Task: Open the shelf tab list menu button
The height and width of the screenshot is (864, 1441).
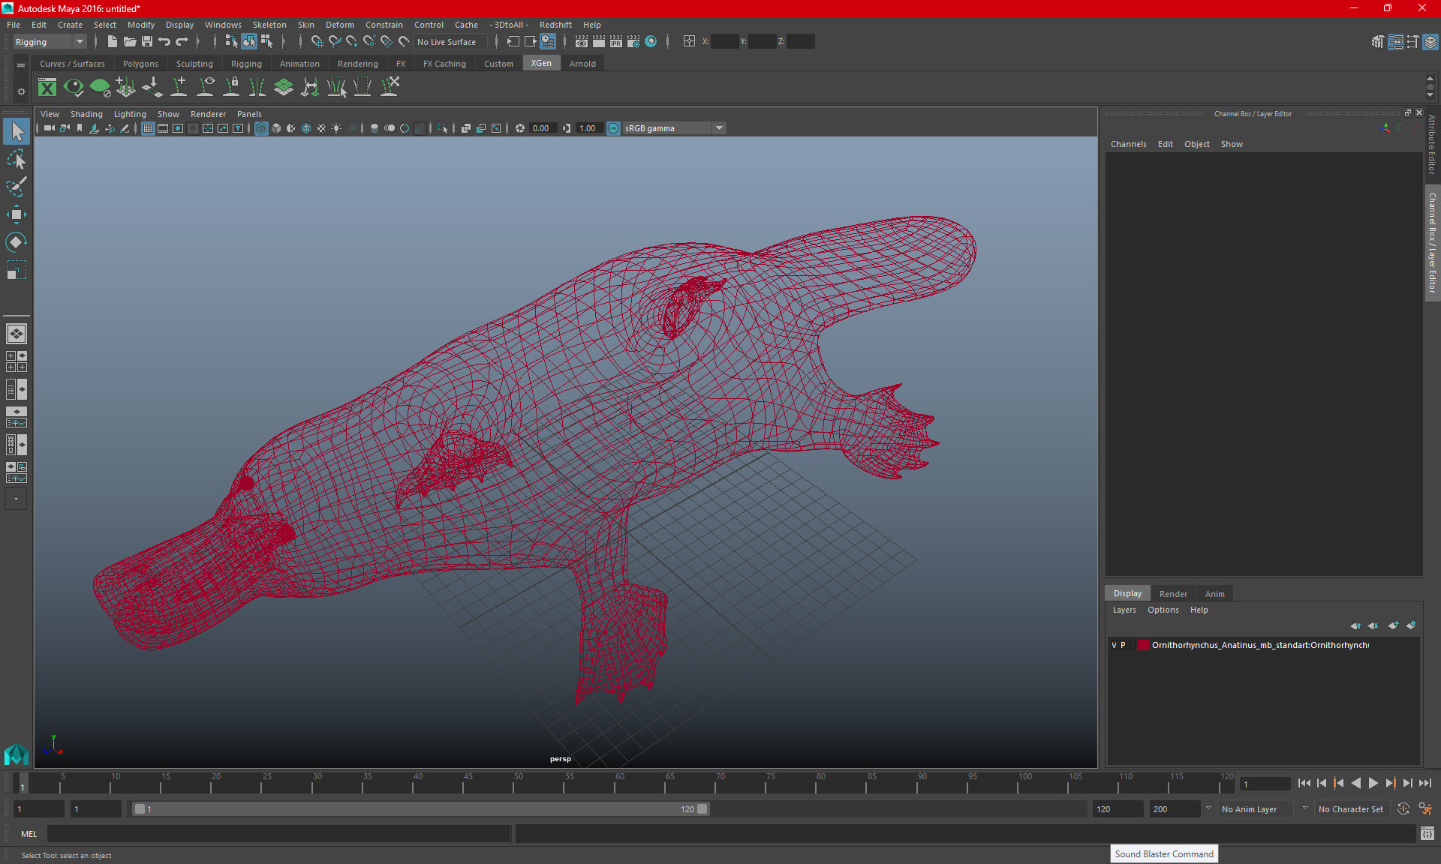Action: pos(21,65)
